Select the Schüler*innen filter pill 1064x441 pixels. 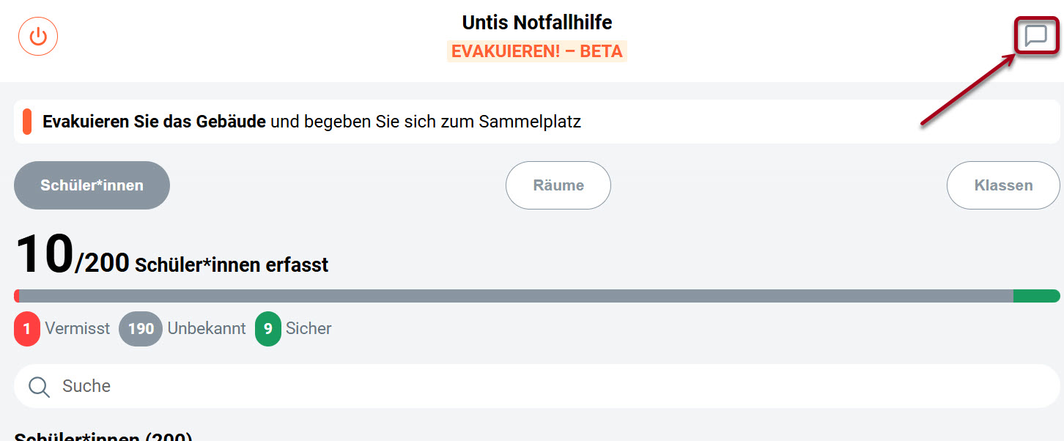coord(92,185)
